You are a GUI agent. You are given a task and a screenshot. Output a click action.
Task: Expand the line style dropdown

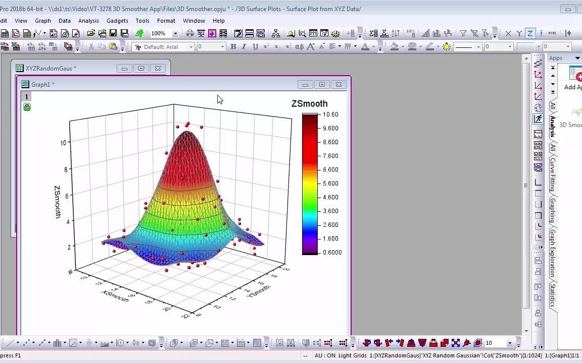coord(478,47)
